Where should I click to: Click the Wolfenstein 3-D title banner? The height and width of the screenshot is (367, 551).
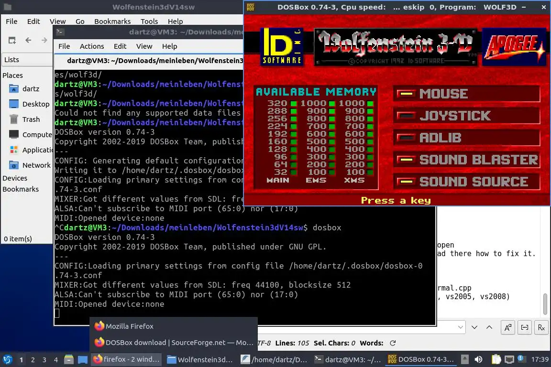[396, 47]
